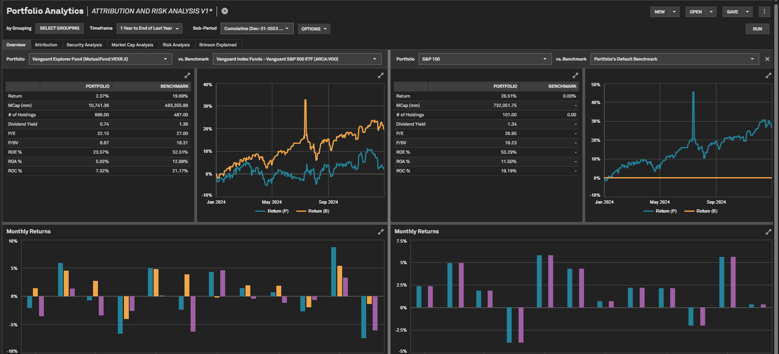Viewport: 779px width, 354px height.
Task: Select the 666.00 holdings value
Action: click(102, 115)
